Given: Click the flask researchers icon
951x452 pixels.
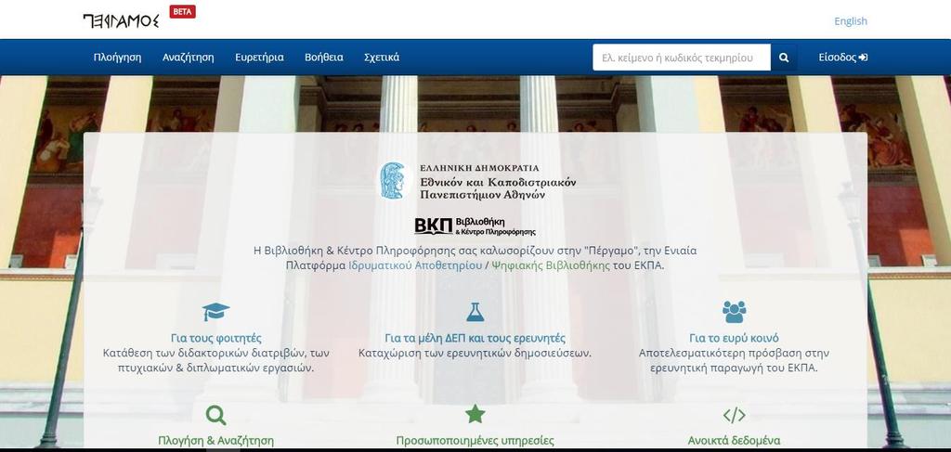Looking at the screenshot, I should point(475,312).
